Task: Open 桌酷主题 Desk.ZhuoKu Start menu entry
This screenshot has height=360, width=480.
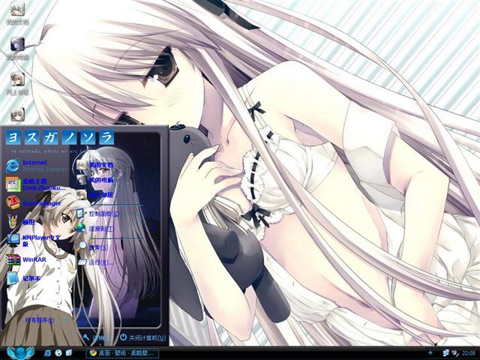Action: pyautogui.click(x=36, y=184)
